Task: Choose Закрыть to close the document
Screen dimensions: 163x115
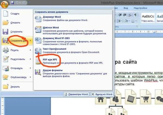Action: [17, 87]
